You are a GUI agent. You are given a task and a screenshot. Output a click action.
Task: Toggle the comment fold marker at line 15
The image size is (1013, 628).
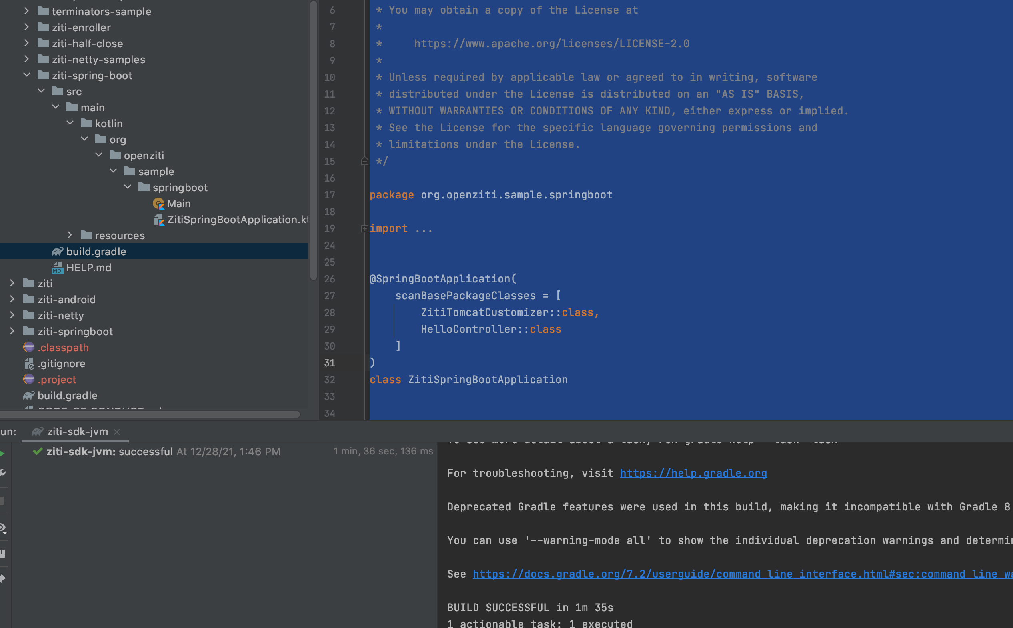[x=364, y=161]
